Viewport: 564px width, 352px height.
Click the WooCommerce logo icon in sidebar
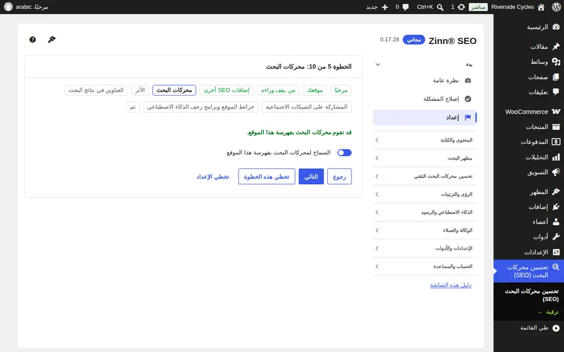pos(556,111)
